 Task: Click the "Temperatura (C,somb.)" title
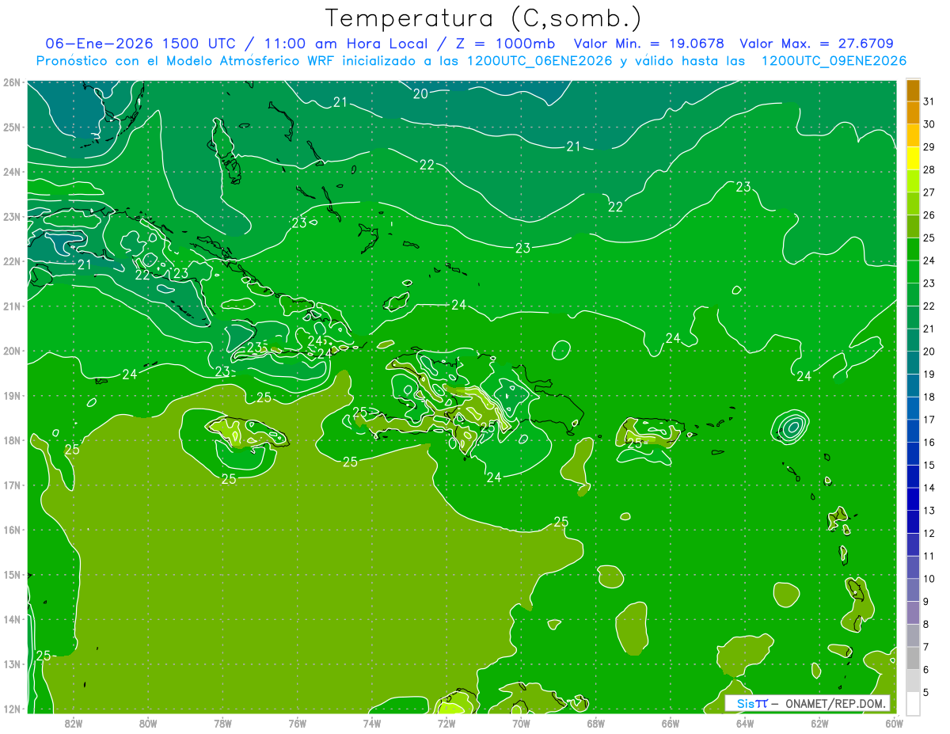(484, 19)
